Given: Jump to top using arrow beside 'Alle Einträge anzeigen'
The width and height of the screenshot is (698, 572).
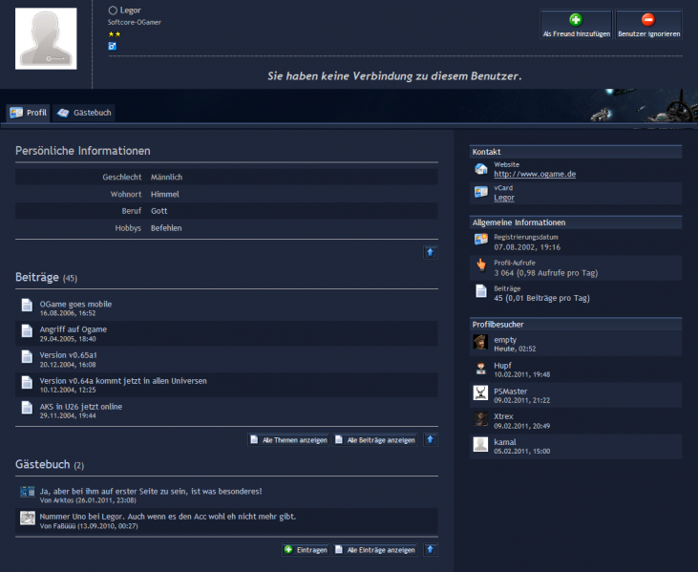Looking at the screenshot, I should [x=430, y=550].
